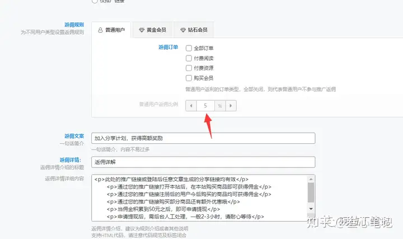The width and height of the screenshot is (403, 239).
Task: Edit the 返佣详情 title field
Action: (x=203, y=162)
